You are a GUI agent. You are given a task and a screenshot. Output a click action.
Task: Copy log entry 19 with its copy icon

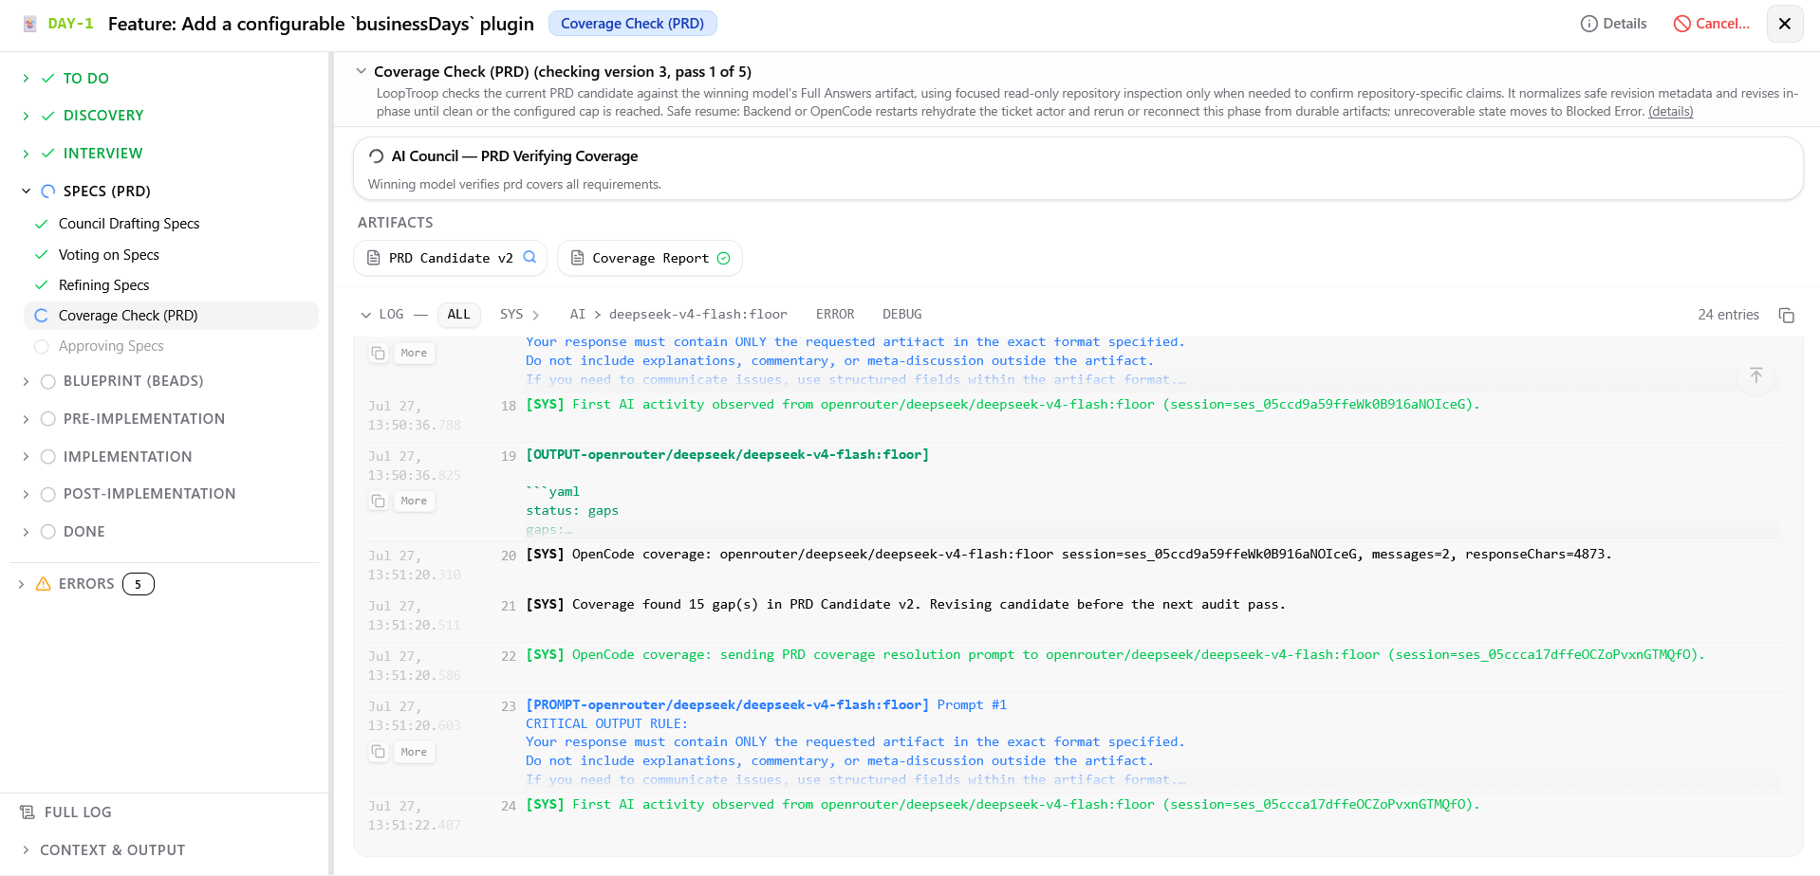pos(379,501)
